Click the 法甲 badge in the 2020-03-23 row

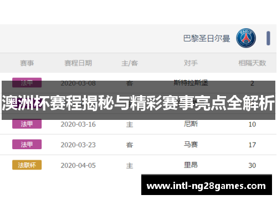27,144
